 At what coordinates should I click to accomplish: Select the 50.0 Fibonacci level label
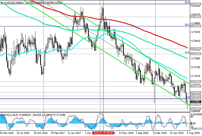point(187,2)
